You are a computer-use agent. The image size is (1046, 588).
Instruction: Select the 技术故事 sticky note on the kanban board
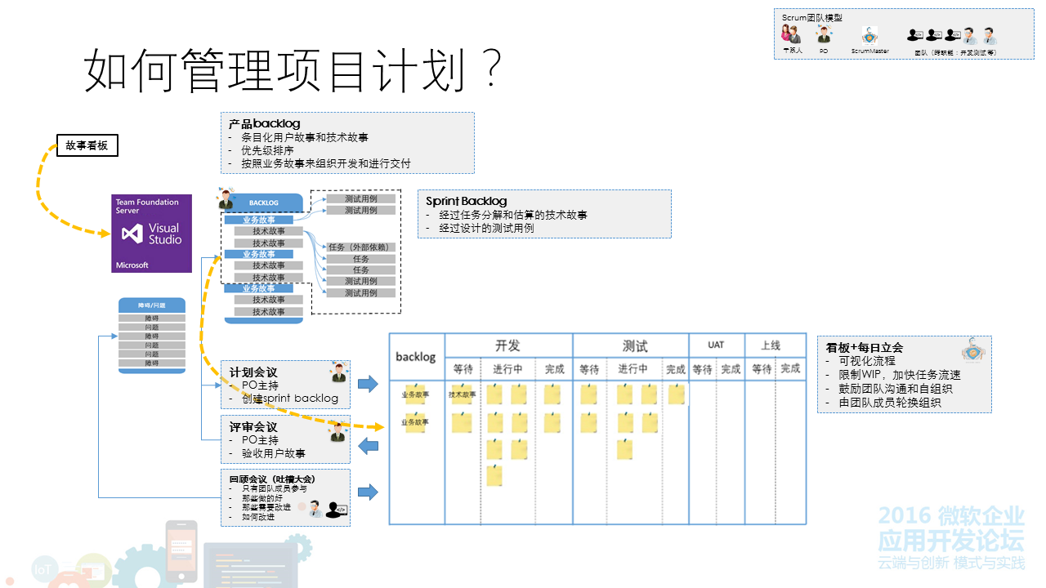pyautogui.click(x=462, y=395)
